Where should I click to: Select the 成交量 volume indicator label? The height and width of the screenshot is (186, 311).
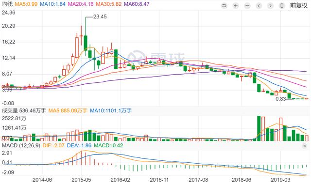pyautogui.click(x=10, y=110)
